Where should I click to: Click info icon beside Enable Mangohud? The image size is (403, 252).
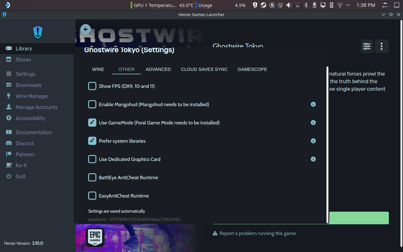click(x=313, y=104)
